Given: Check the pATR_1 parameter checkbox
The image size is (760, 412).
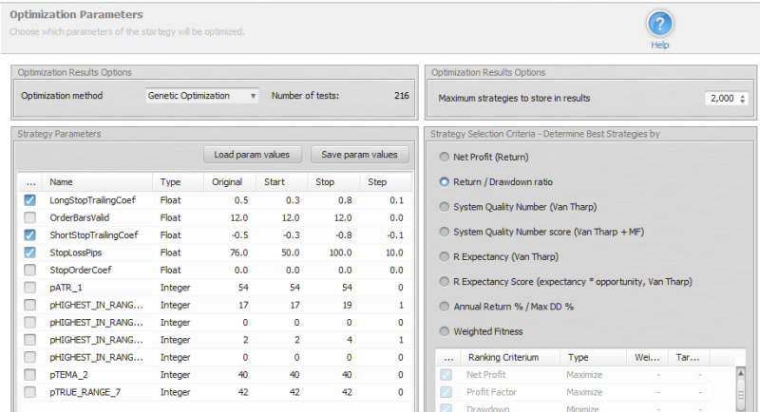Looking at the screenshot, I should [30, 287].
